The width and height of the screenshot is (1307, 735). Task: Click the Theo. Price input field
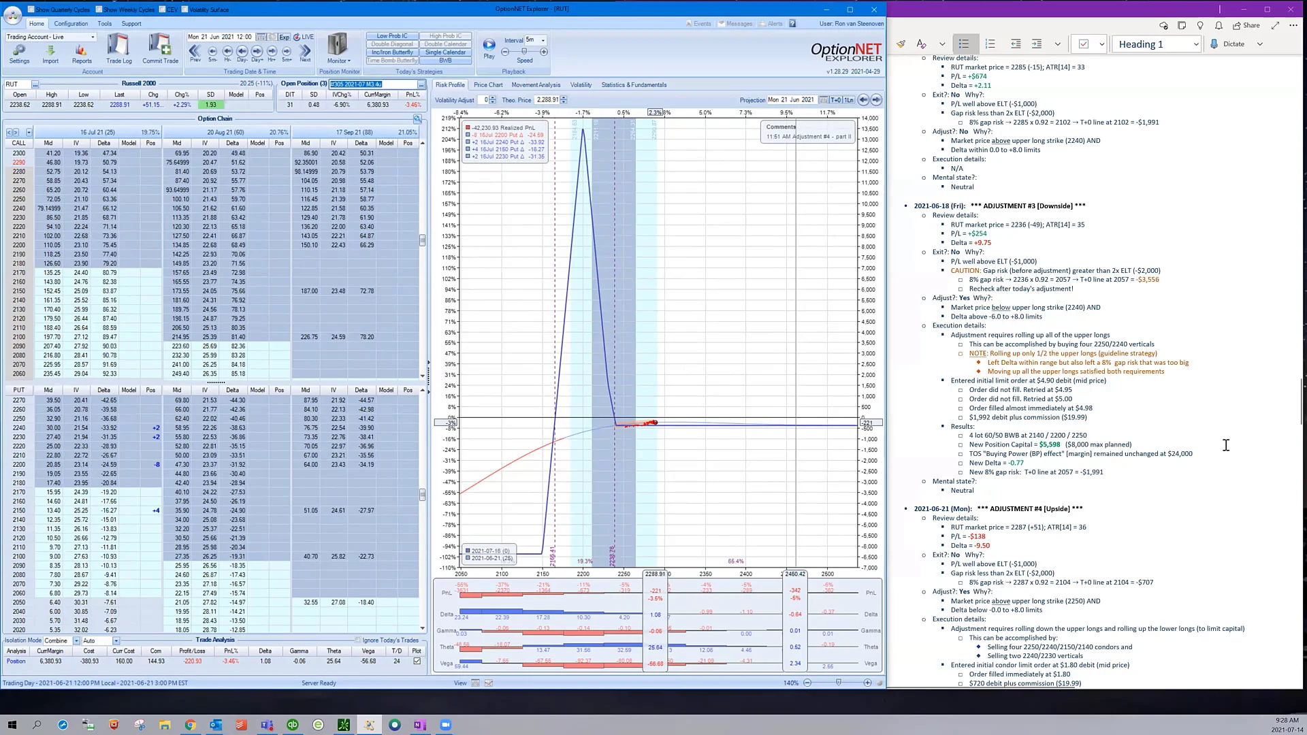(x=547, y=100)
